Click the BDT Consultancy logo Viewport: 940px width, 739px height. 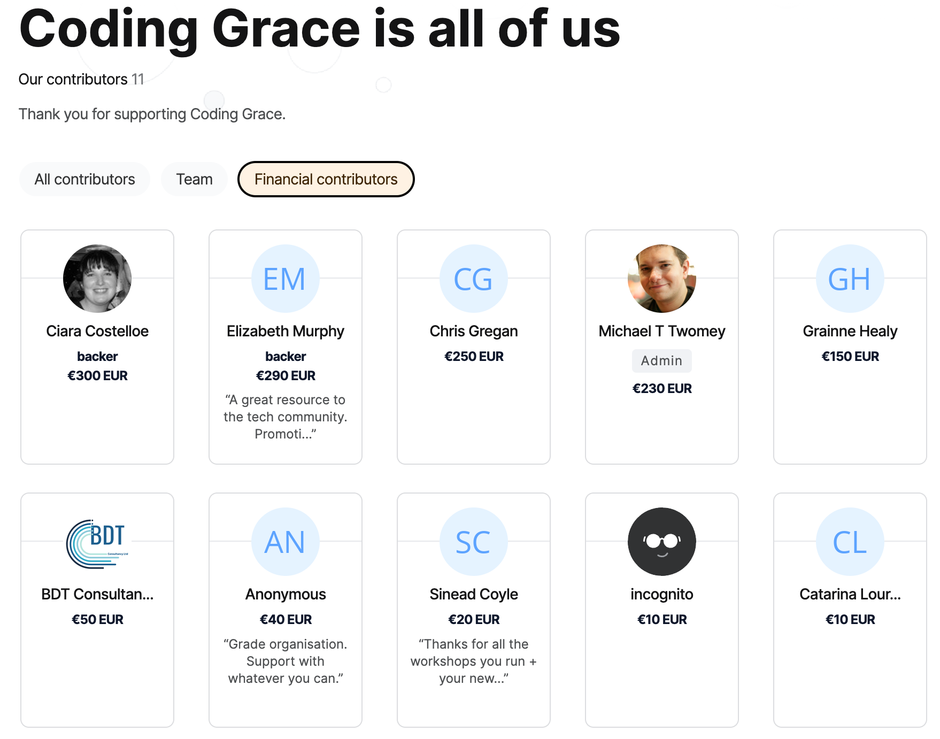point(97,542)
